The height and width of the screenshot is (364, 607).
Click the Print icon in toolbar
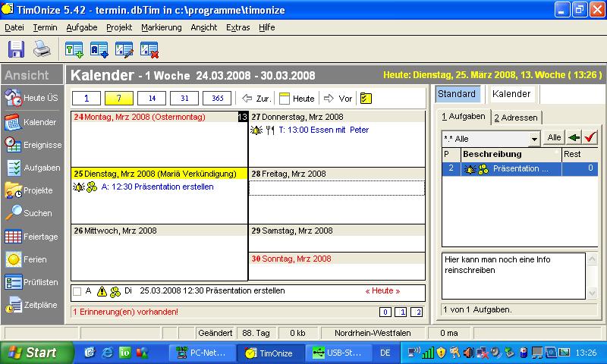click(41, 49)
